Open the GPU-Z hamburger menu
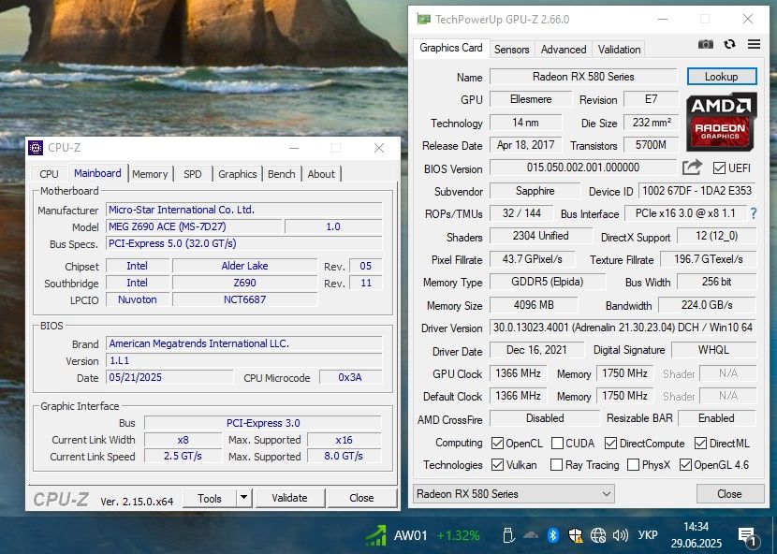The width and height of the screenshot is (777, 554). pos(754,44)
